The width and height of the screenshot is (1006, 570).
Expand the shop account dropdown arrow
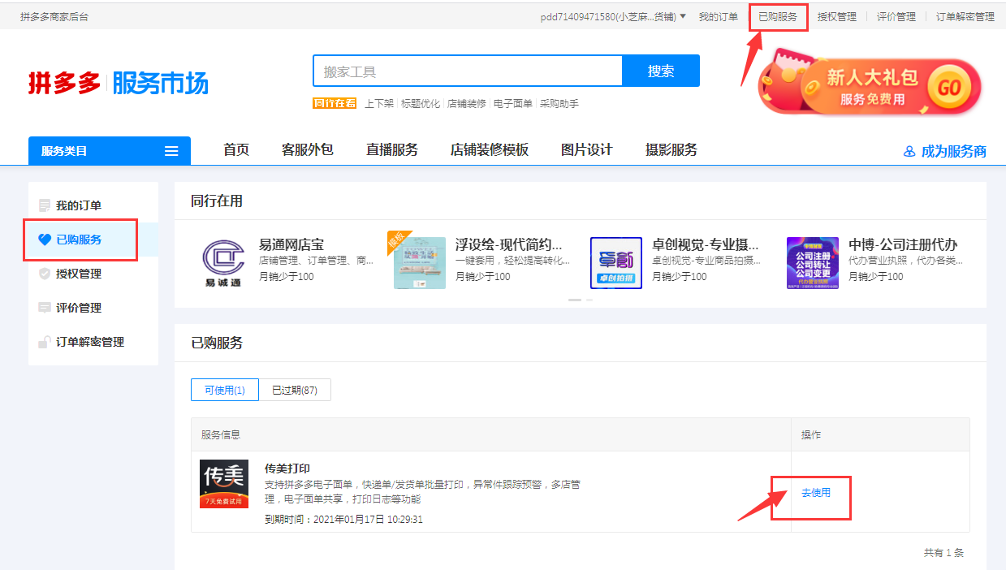coord(683,16)
